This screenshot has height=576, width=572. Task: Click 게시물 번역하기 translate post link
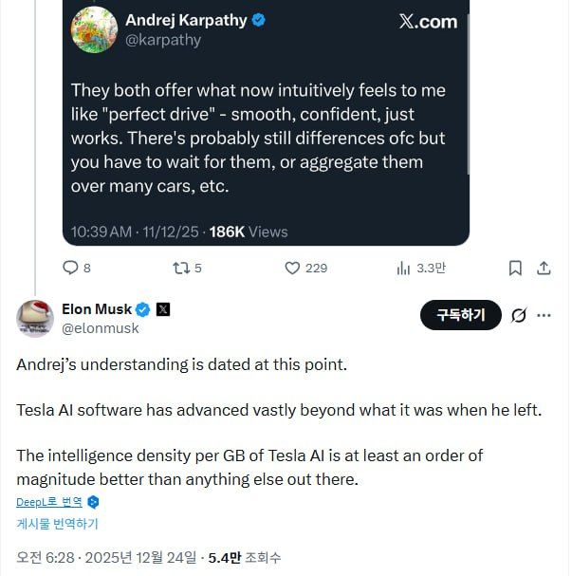tap(57, 523)
